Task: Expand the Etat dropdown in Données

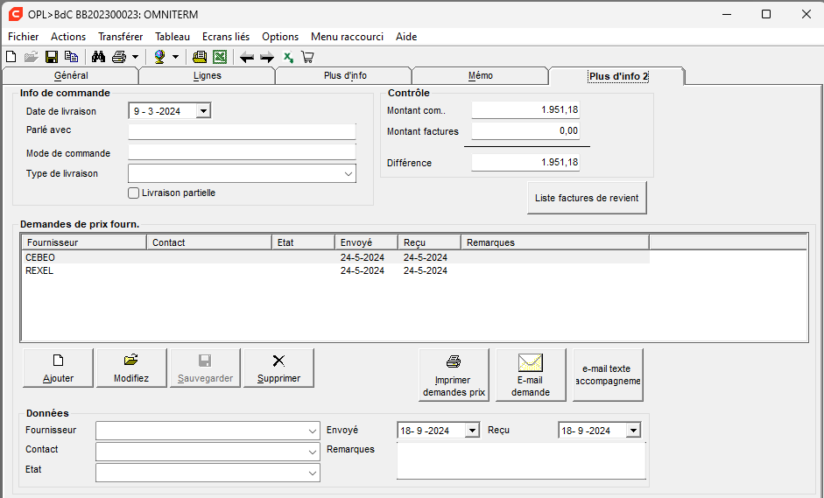Action: (312, 473)
